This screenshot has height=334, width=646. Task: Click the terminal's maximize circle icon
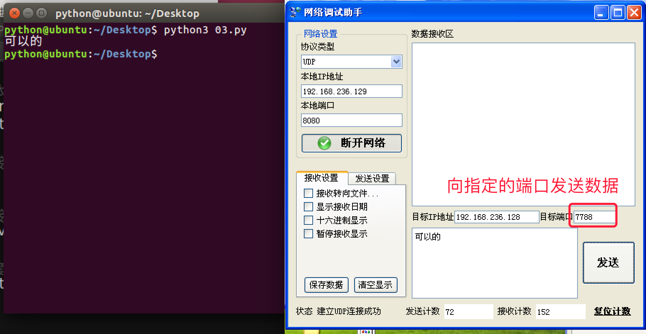[x=42, y=13]
